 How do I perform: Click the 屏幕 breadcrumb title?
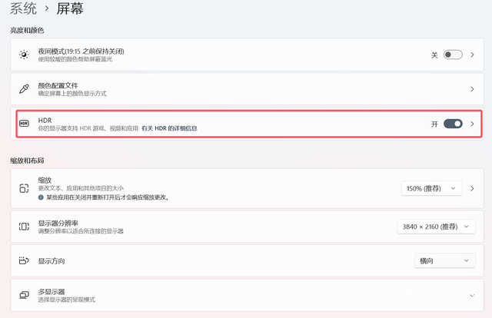(x=70, y=8)
